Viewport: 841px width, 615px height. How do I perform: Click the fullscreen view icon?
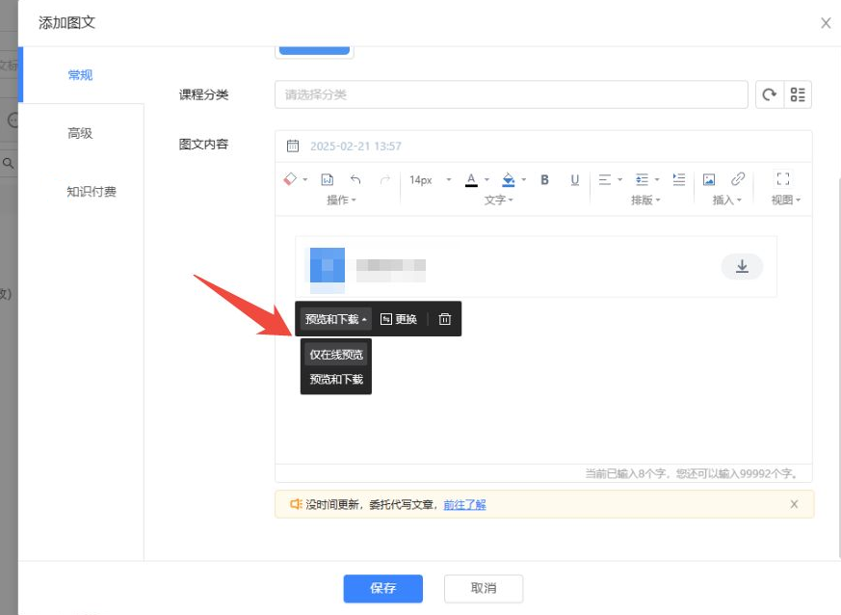(x=783, y=178)
